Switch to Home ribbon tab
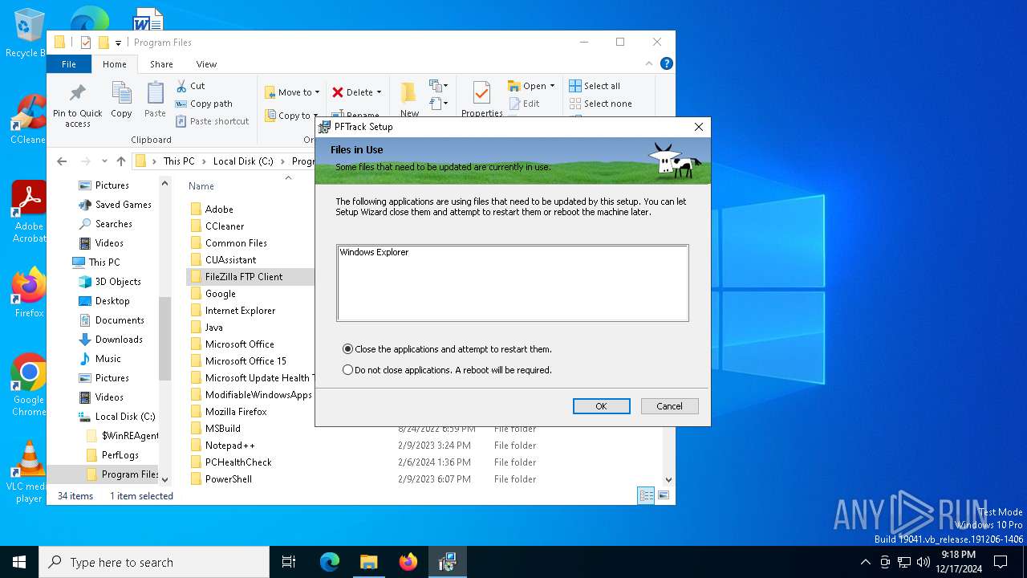The image size is (1027, 578). click(114, 64)
